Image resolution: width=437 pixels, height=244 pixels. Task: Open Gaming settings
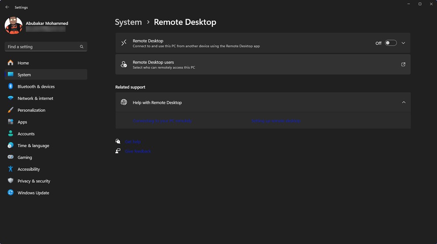(x=46, y=157)
